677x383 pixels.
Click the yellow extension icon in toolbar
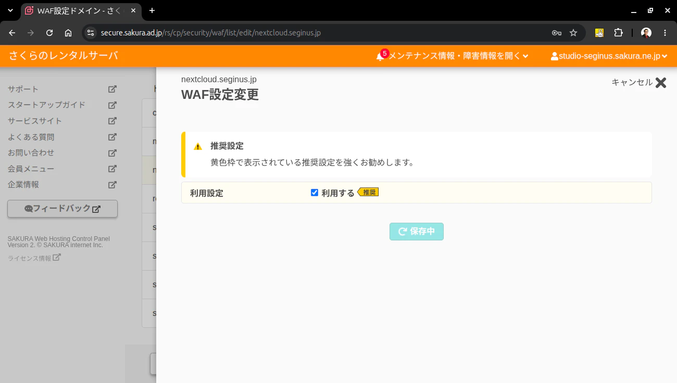(599, 33)
